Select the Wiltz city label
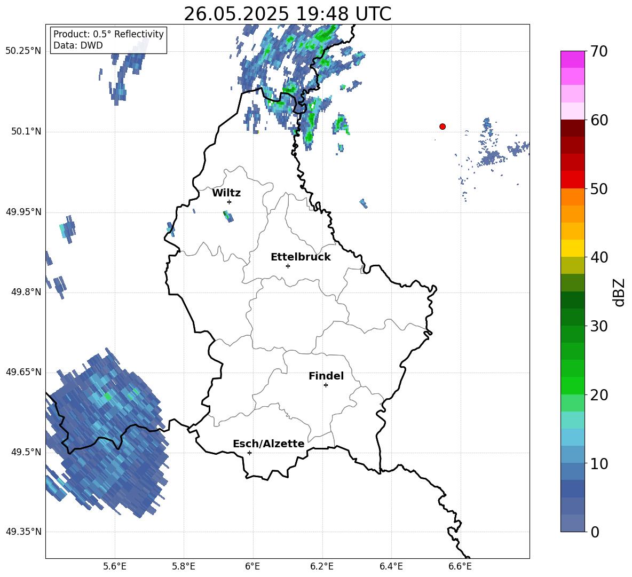The image size is (632, 577). click(226, 193)
